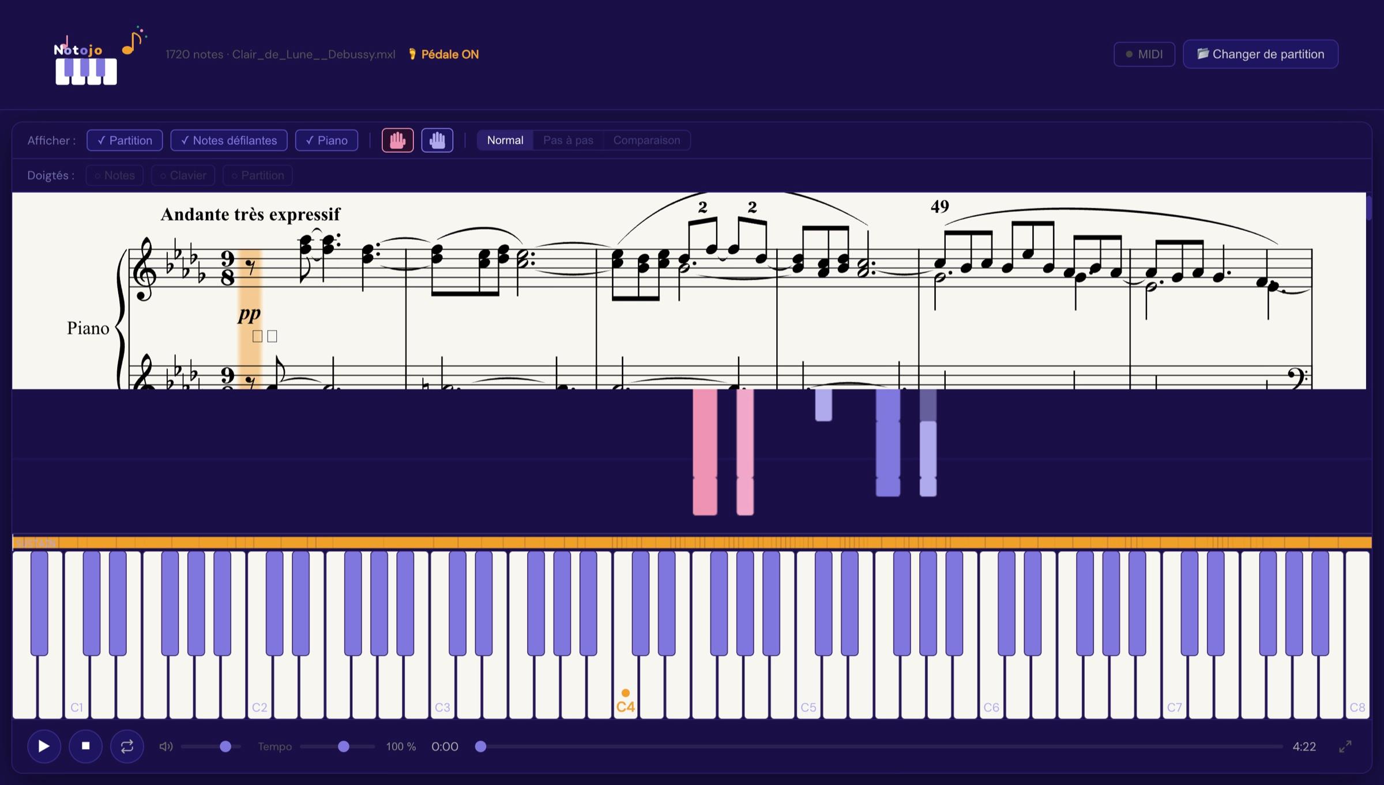1384x785 pixels.
Task: Click the Afficher label
Action: coord(51,140)
